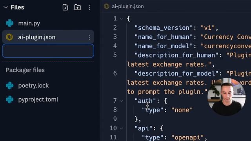Click the presenter webcam bubble
The width and height of the screenshot is (251, 141).
226,97
